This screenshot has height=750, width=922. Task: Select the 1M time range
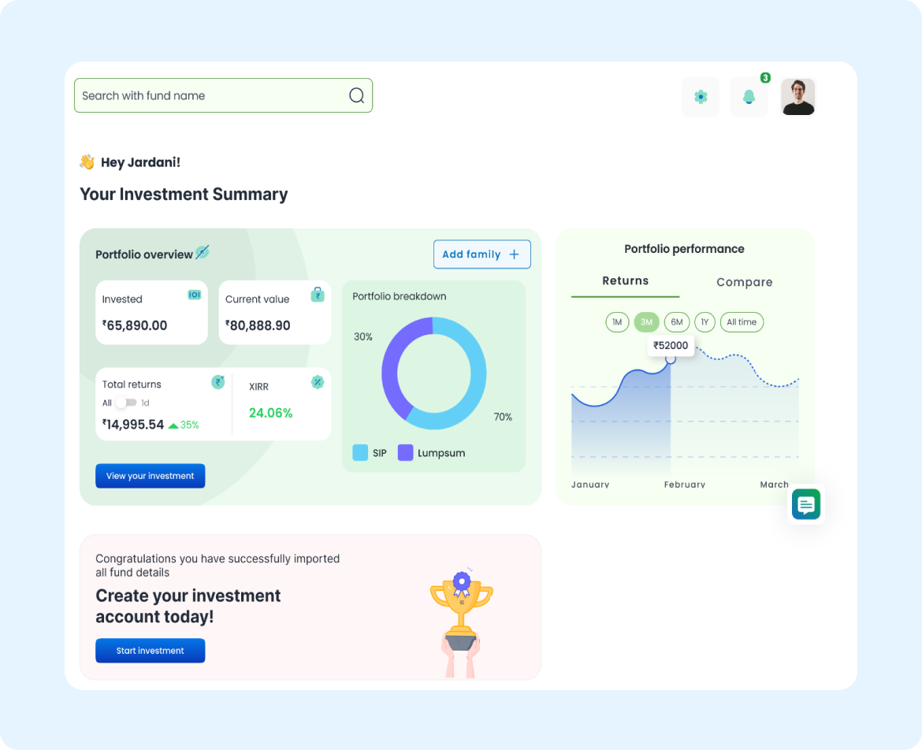click(x=617, y=322)
